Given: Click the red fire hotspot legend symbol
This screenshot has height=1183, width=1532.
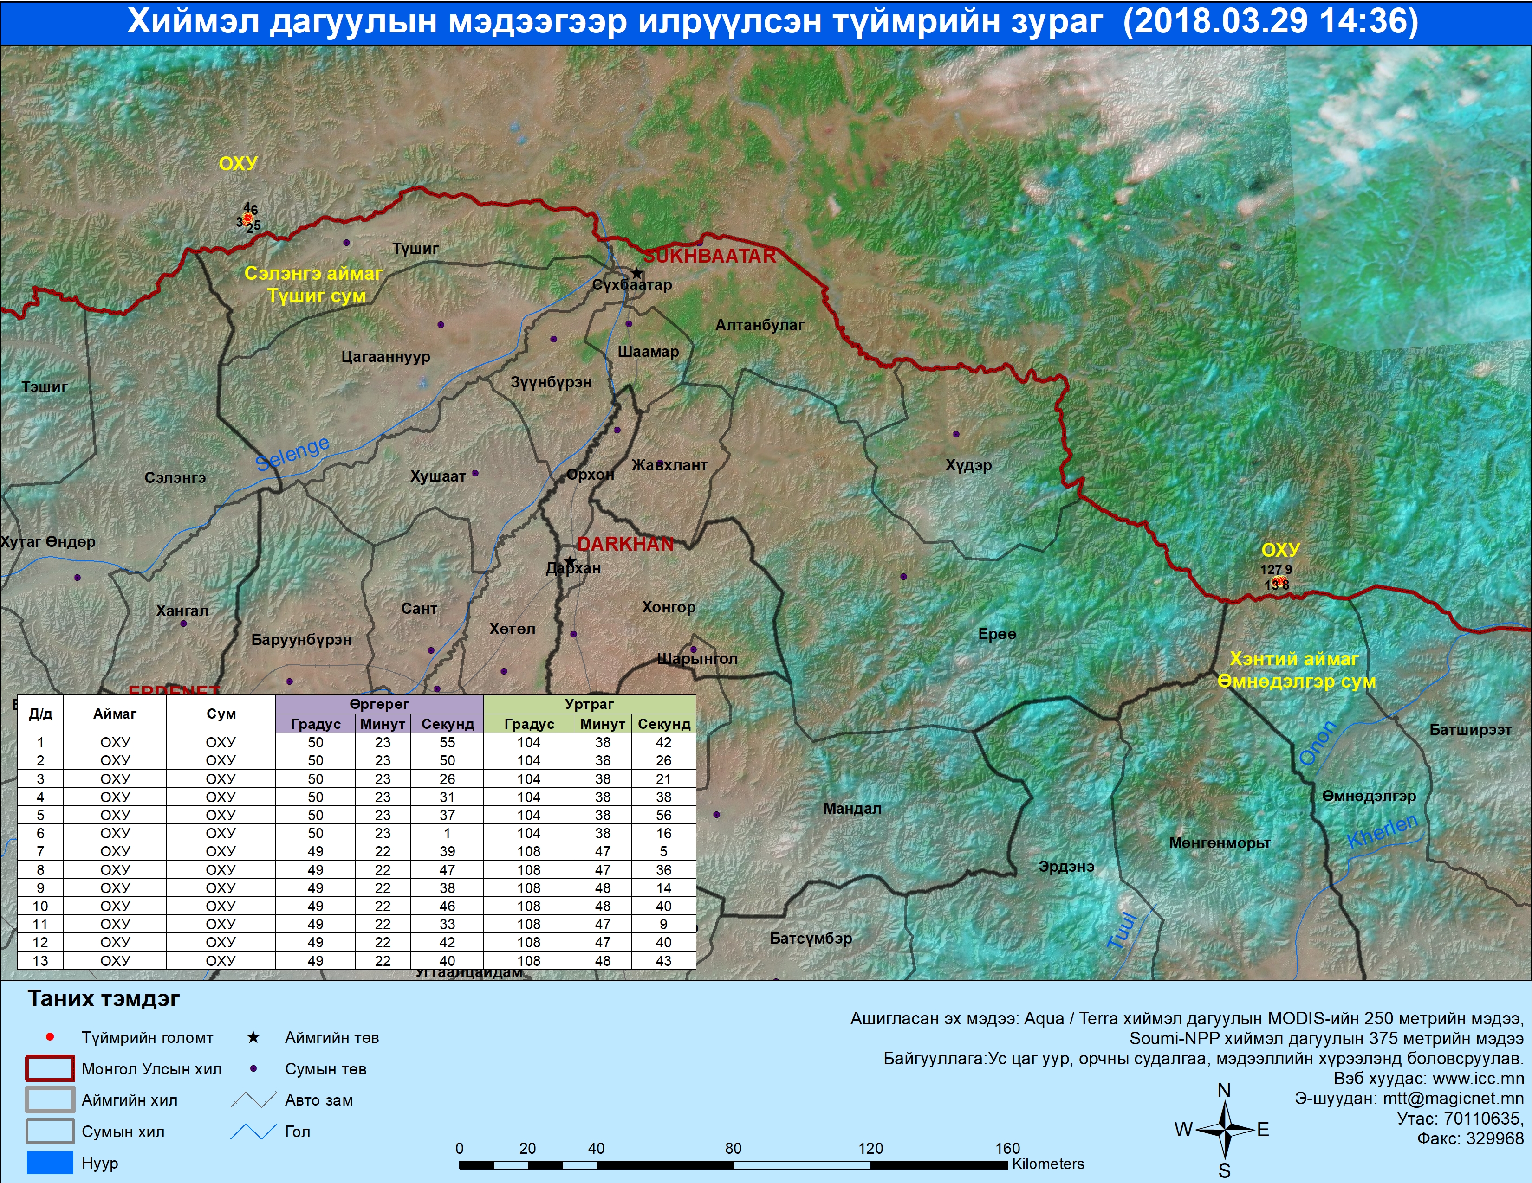Looking at the screenshot, I should [49, 1037].
